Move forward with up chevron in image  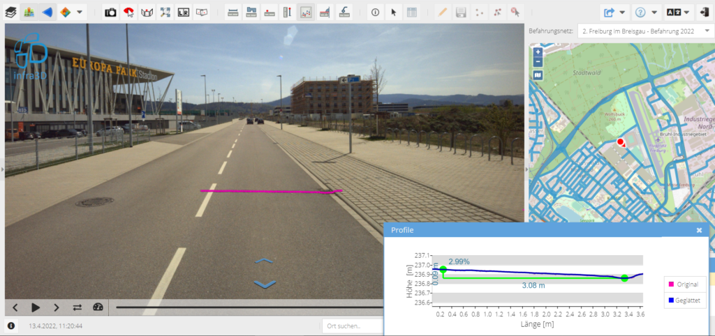click(265, 261)
